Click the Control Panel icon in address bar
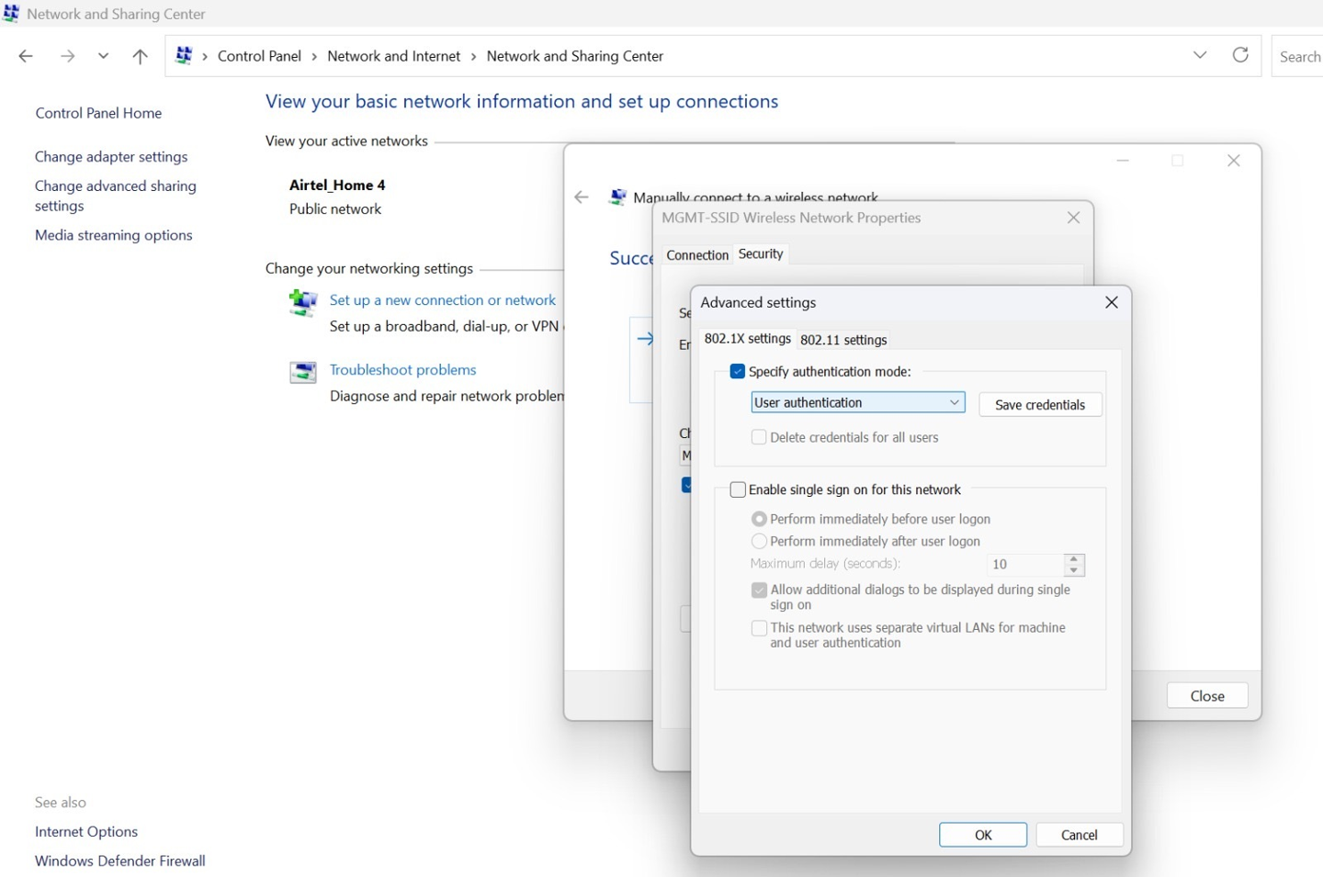Image resolution: width=1323 pixels, height=877 pixels. pyautogui.click(x=184, y=56)
